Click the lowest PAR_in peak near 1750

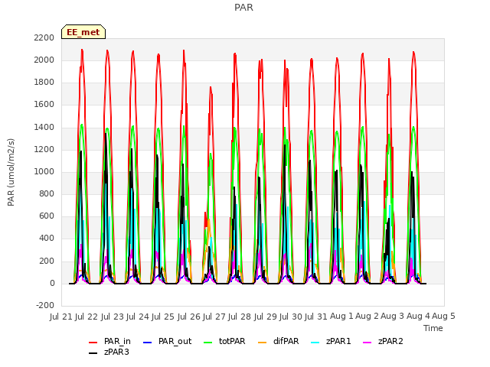tap(211, 87)
